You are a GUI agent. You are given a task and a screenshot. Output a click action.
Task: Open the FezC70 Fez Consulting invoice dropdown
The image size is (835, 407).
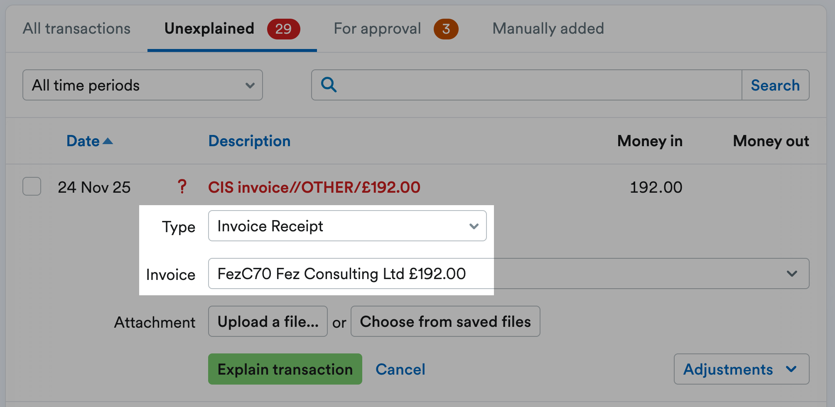tap(349, 273)
